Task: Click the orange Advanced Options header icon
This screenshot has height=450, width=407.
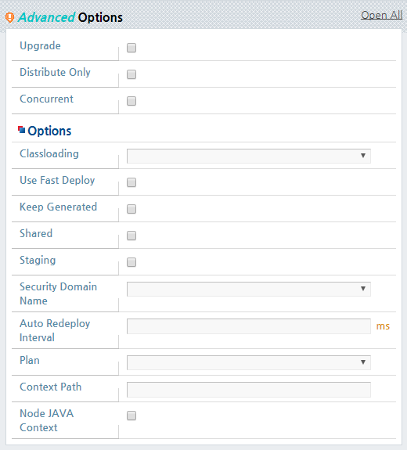Action: point(9,17)
